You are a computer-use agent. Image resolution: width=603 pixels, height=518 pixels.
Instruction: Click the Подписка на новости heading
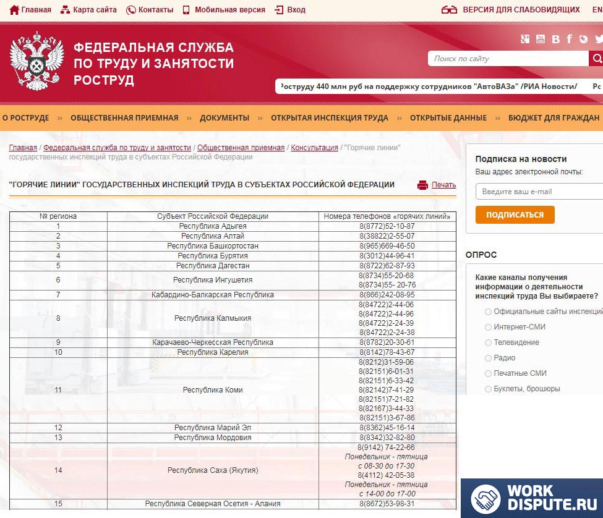pyautogui.click(x=521, y=159)
